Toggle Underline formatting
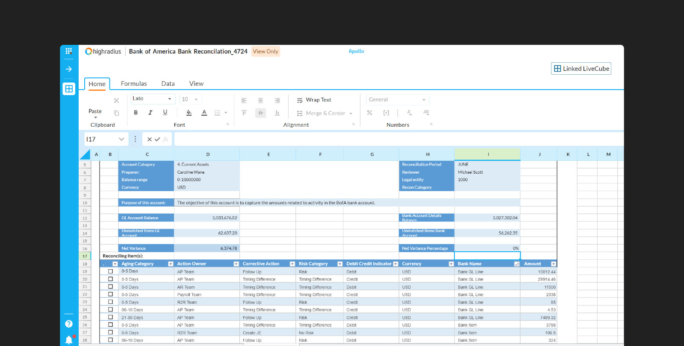The image size is (684, 346). click(x=165, y=113)
